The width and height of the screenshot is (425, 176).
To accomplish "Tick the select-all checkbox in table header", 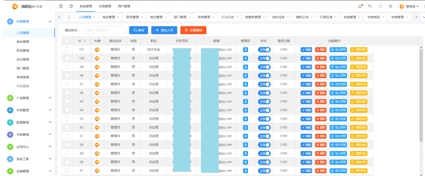I will coord(67,41).
